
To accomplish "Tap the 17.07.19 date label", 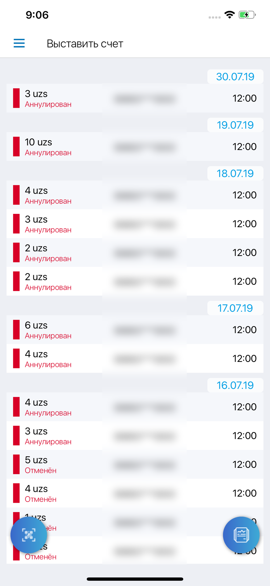I will [235, 308].
